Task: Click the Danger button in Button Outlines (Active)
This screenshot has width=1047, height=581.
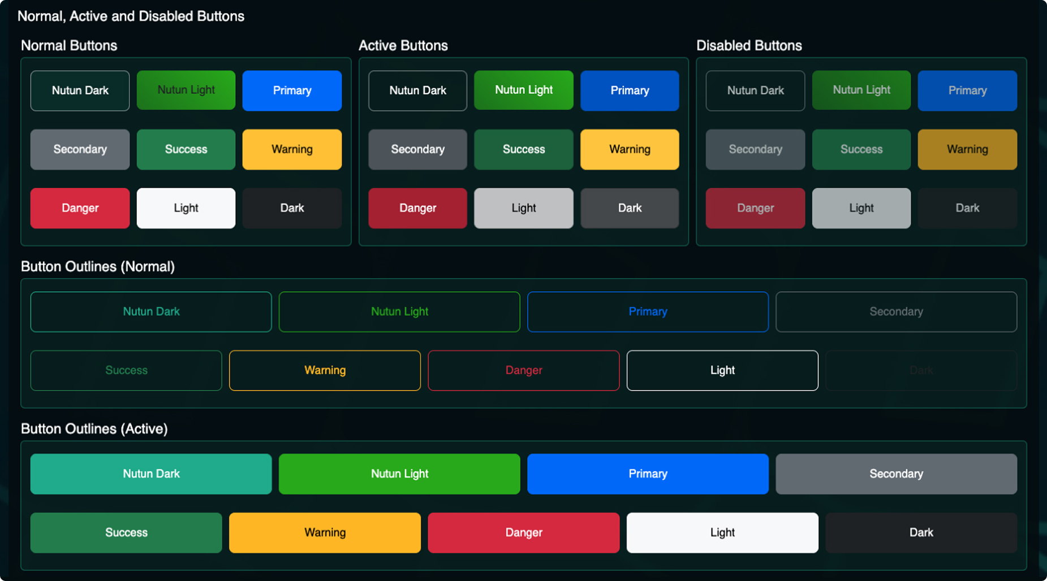Action: pos(524,532)
